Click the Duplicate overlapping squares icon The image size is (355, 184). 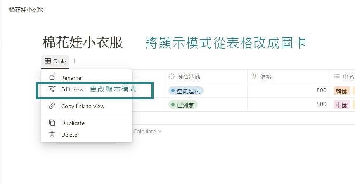52,123
